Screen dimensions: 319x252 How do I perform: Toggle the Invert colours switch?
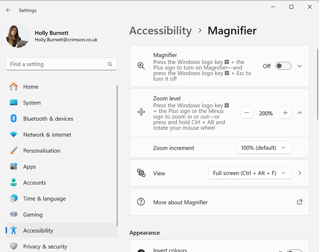click(294, 251)
